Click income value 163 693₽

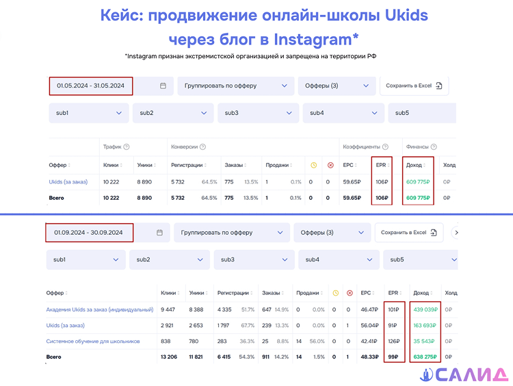425,326
